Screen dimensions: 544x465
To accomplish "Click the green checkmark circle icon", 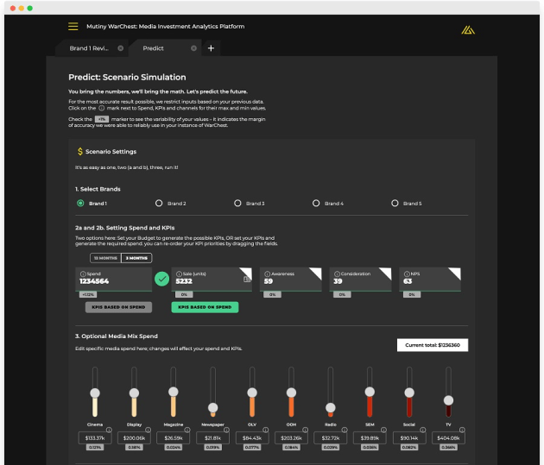I will click(x=161, y=279).
